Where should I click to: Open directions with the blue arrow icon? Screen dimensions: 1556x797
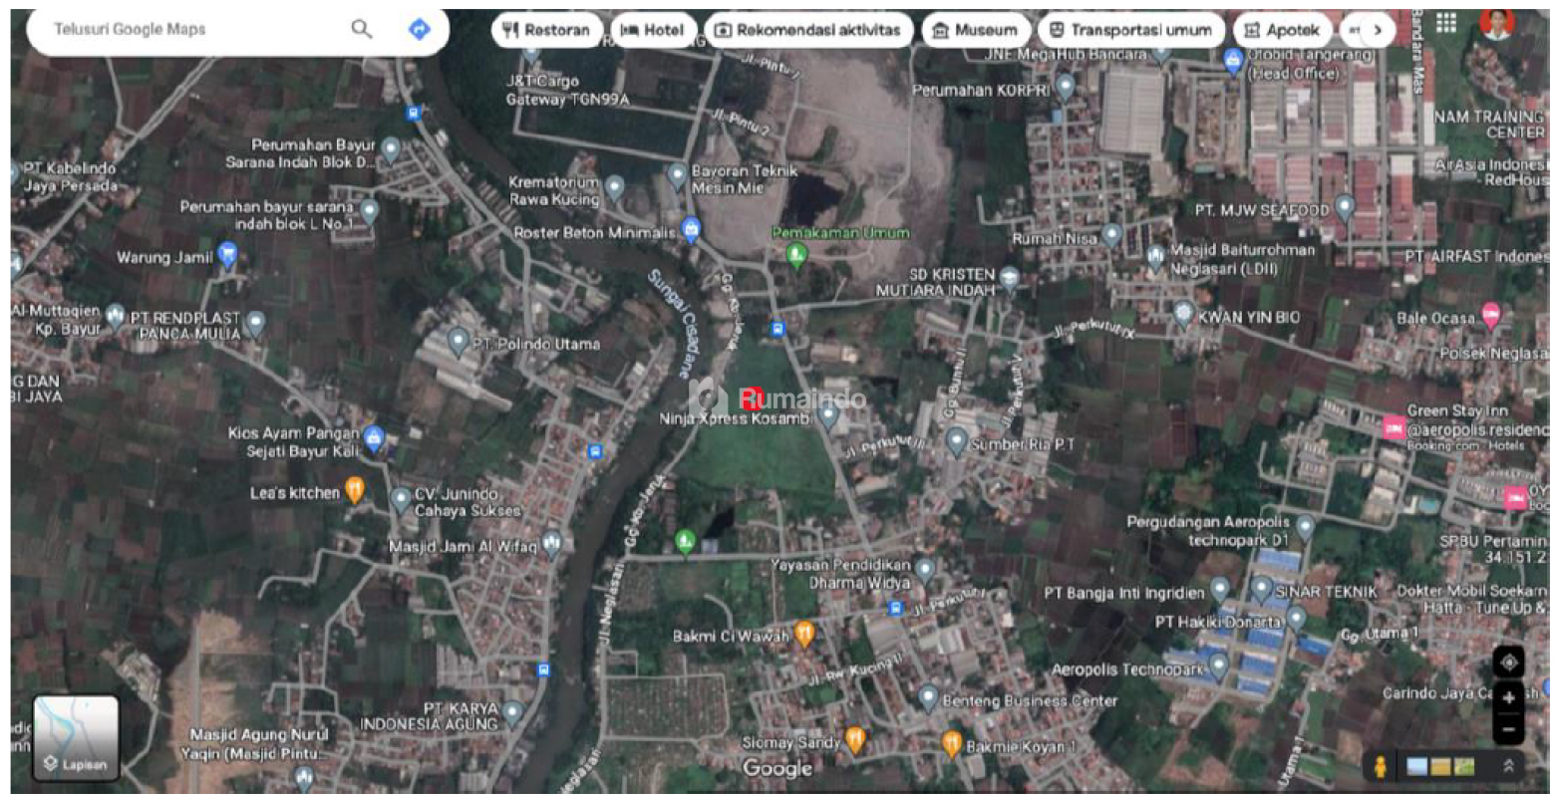pyautogui.click(x=420, y=30)
